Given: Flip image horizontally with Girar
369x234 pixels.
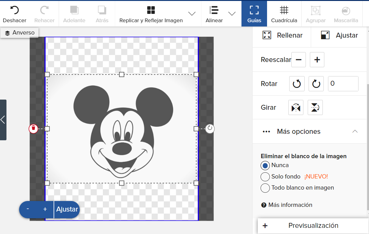Looking at the screenshot, I should (x=296, y=108).
